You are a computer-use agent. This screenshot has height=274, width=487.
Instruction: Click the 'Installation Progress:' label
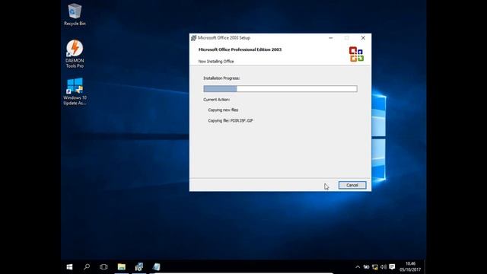(221, 78)
